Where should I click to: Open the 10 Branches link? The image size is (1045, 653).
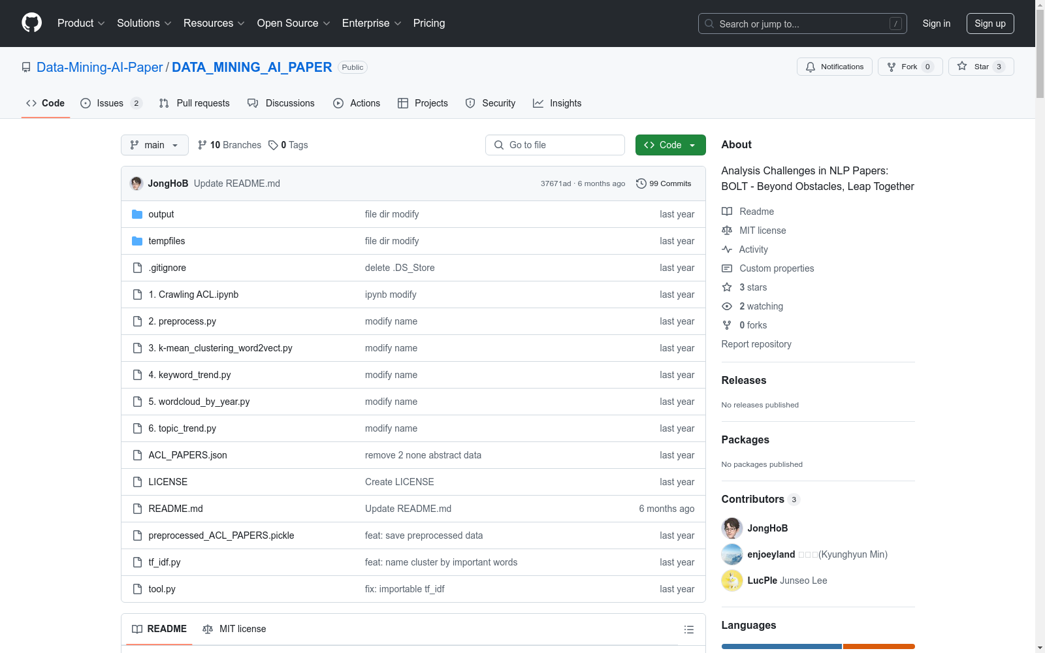point(229,145)
